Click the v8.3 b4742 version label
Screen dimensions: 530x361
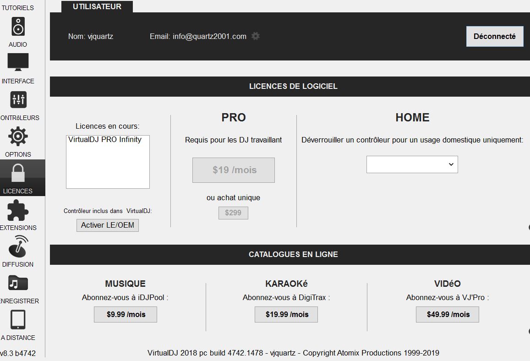tap(18, 353)
